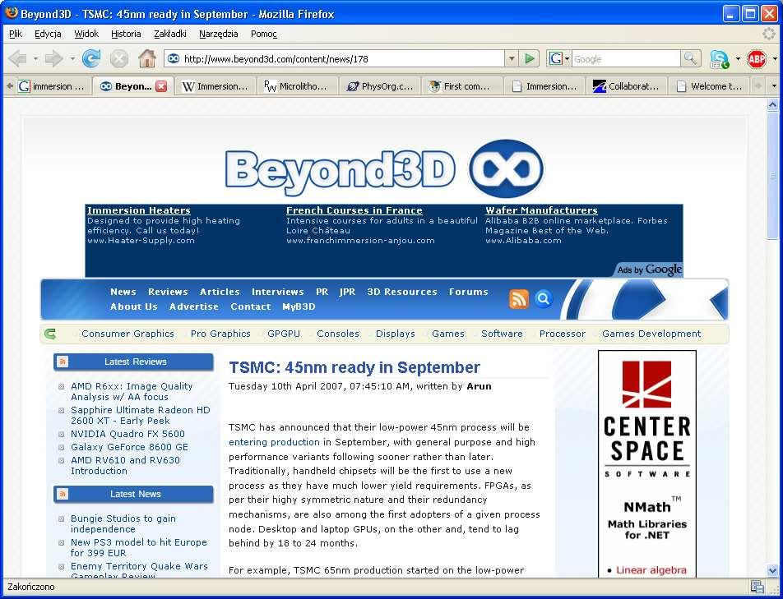Open the Reviews navigation link

click(x=168, y=292)
